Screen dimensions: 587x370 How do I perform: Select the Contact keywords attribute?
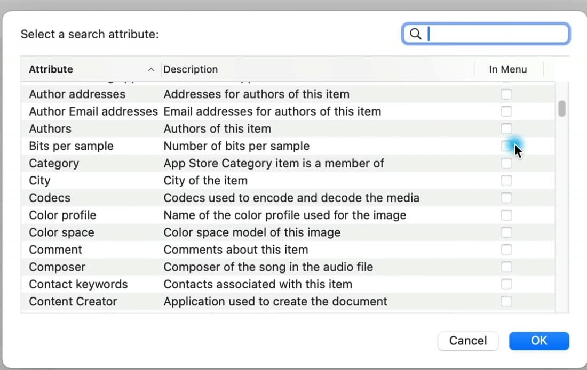click(x=288, y=284)
